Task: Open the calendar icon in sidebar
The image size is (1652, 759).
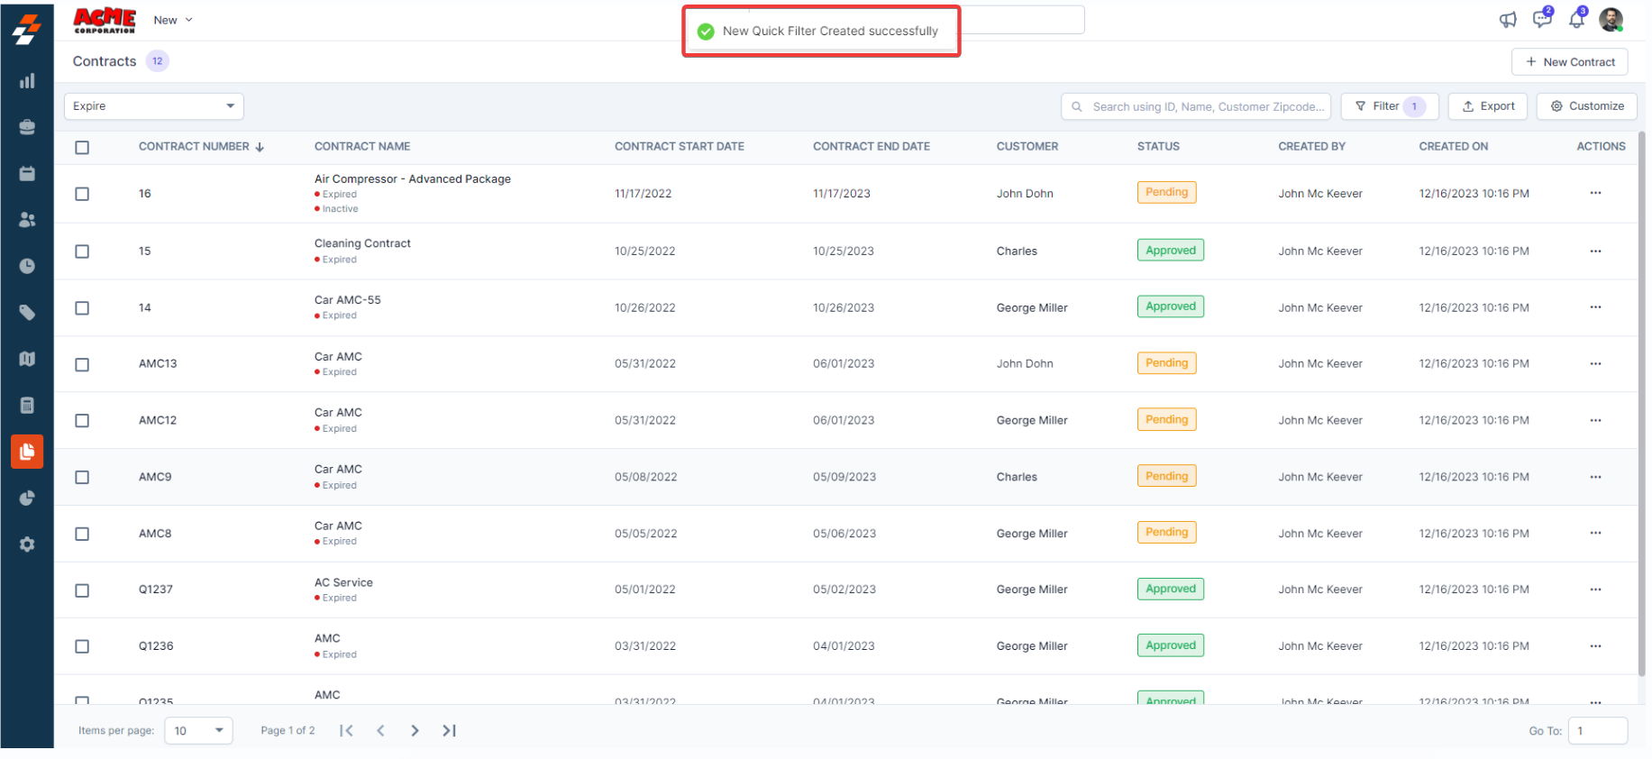Action: pos(27,173)
